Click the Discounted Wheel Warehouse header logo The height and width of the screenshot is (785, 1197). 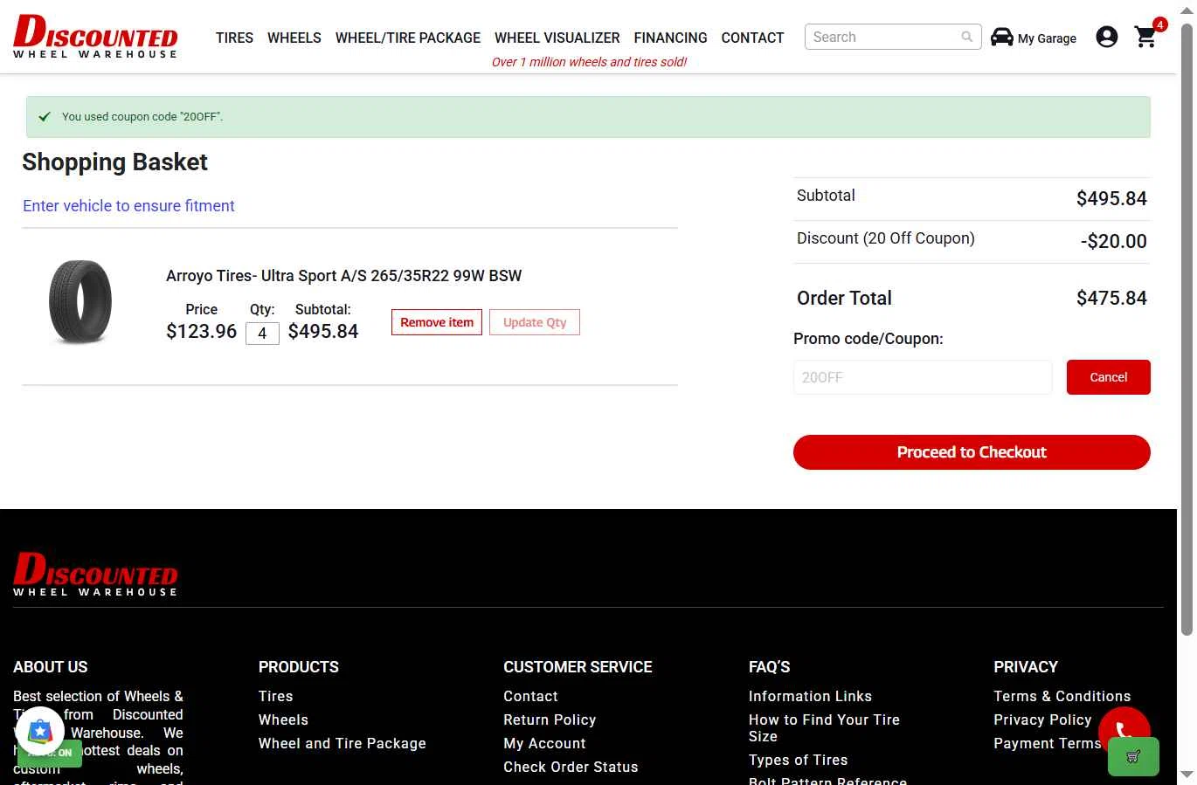pyautogui.click(x=95, y=37)
